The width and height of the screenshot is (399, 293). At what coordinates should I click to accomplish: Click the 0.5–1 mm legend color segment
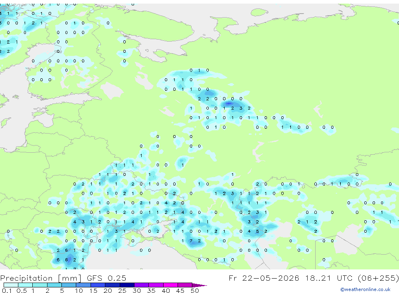[x=25, y=285]
